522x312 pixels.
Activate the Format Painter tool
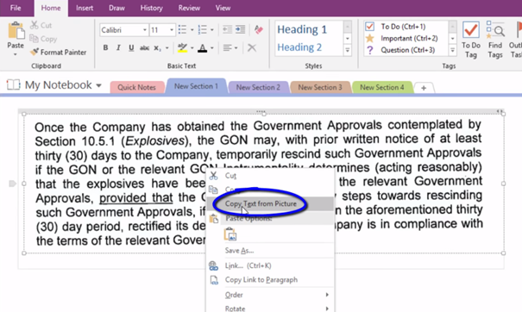(58, 53)
